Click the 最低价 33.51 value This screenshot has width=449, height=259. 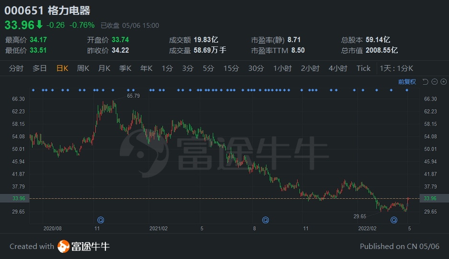click(38, 50)
